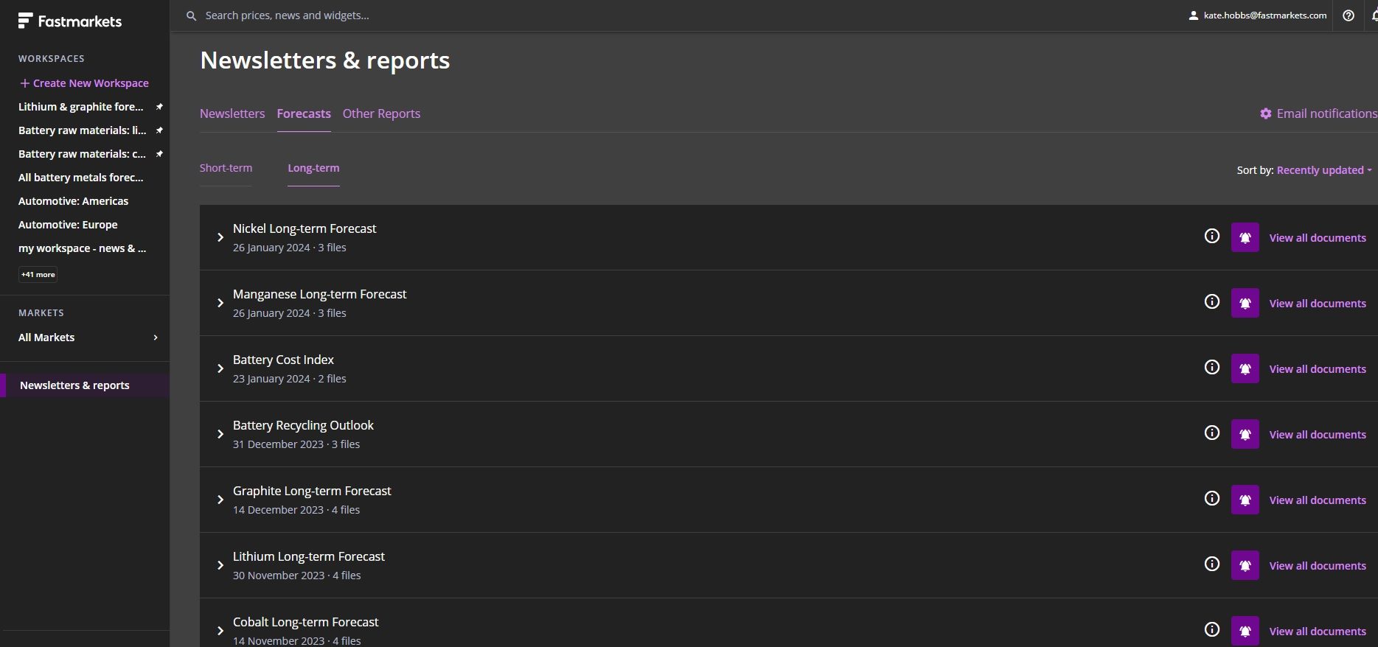Click the pin icon for Battery raw materials: li... workspace
The height and width of the screenshot is (647, 1378).
159,130
